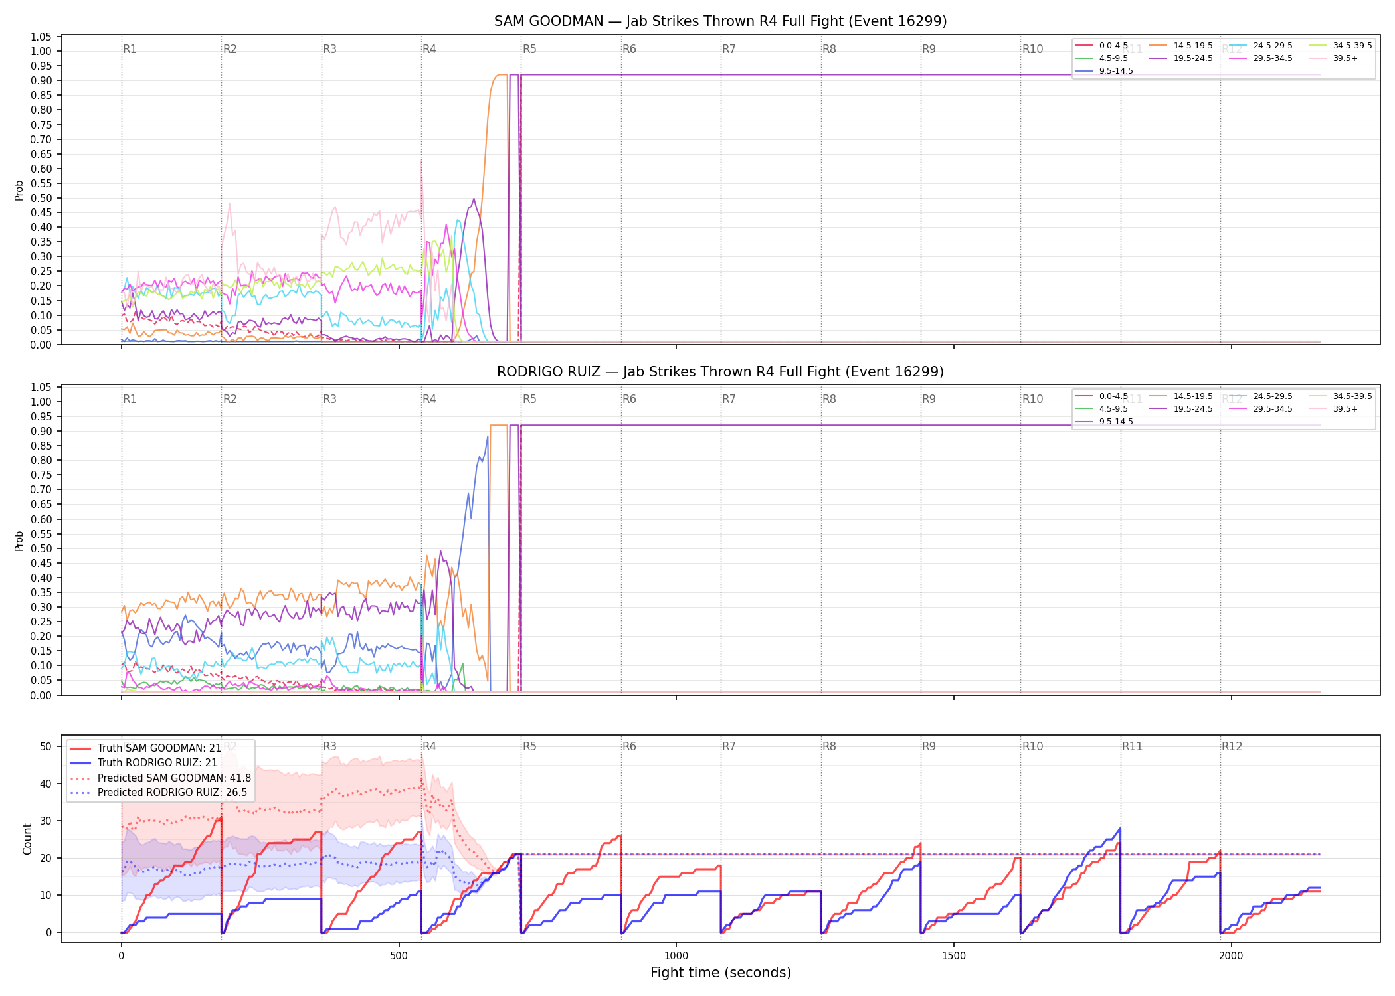Click the '50' tick label on Count axis

(x=46, y=746)
